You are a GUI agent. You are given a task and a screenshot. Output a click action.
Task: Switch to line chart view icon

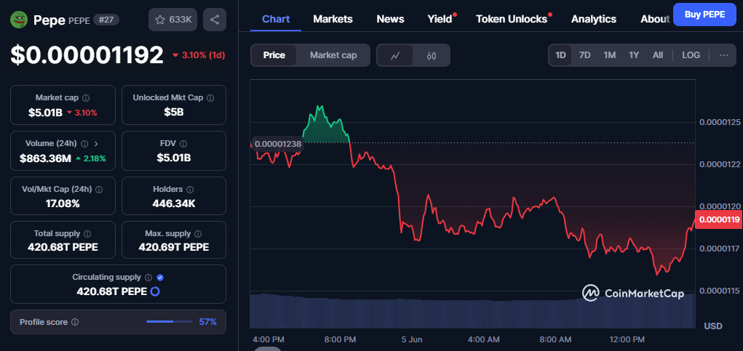tap(394, 55)
